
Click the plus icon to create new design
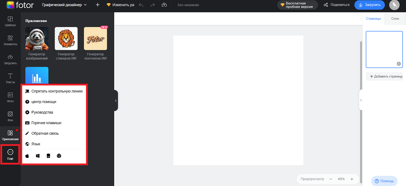point(98,5)
